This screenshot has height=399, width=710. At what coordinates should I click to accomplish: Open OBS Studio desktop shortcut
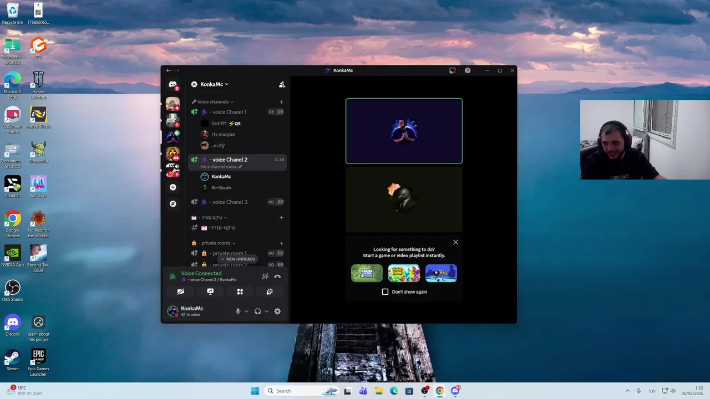[x=12, y=290]
